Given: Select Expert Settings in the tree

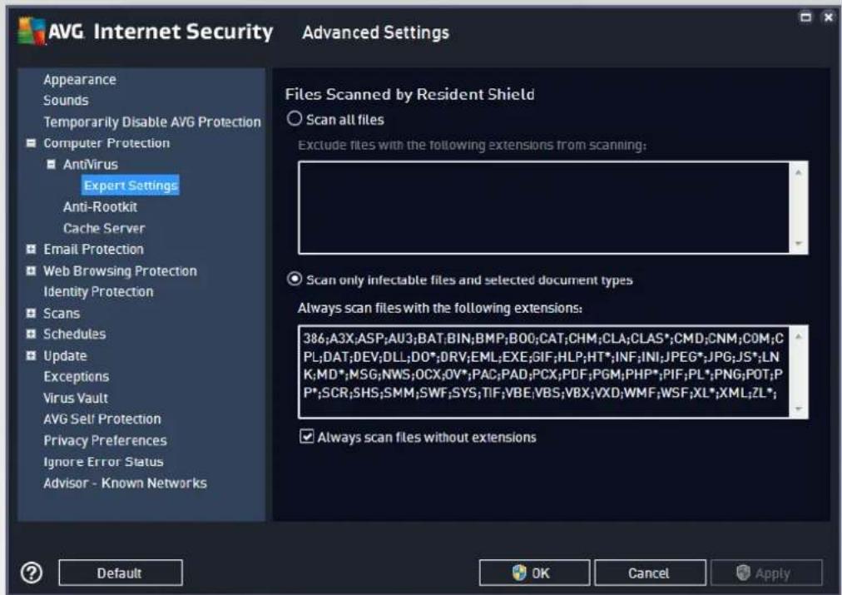Looking at the screenshot, I should tap(131, 186).
